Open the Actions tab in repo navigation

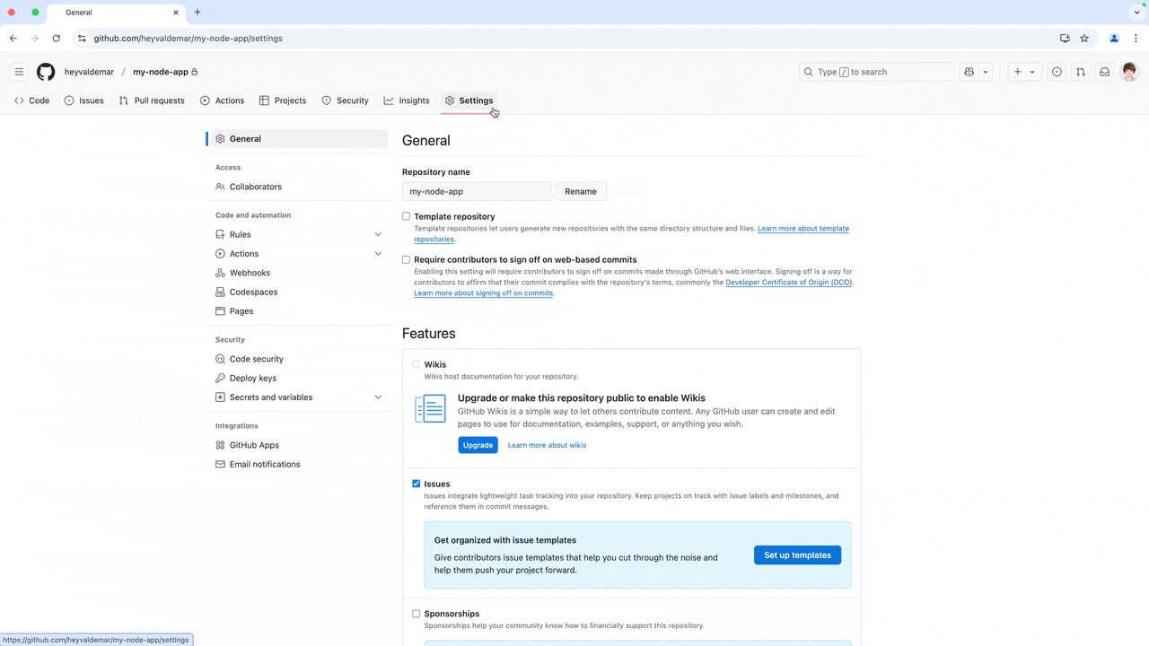pyautogui.click(x=223, y=100)
